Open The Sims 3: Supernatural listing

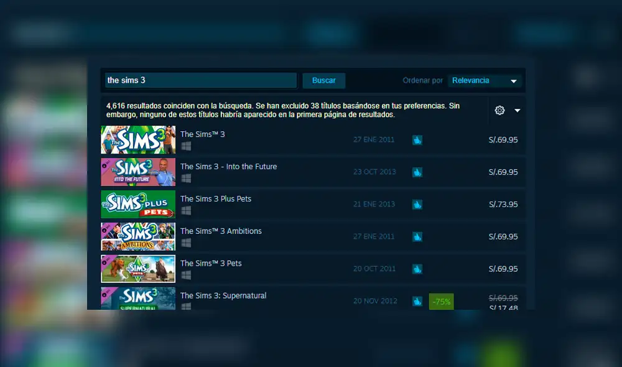click(223, 295)
